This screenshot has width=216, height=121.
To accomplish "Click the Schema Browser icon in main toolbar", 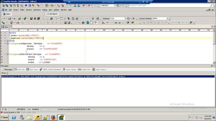I will [7, 5].
